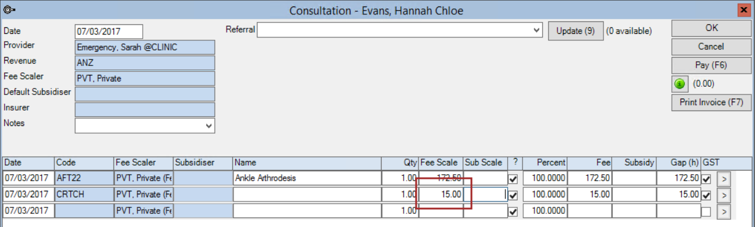Confirm with the OK button

point(711,28)
